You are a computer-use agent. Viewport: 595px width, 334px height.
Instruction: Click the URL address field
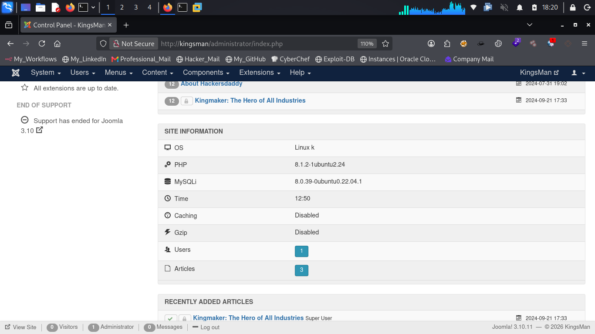pyautogui.click(x=257, y=43)
